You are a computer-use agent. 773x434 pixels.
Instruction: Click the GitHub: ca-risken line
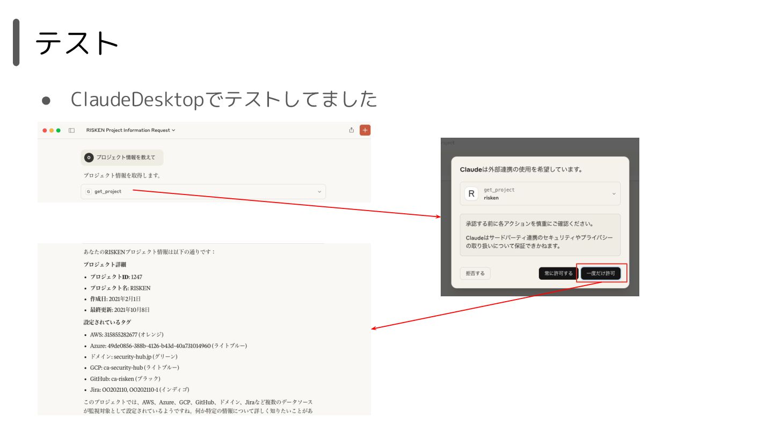pyautogui.click(x=125, y=378)
